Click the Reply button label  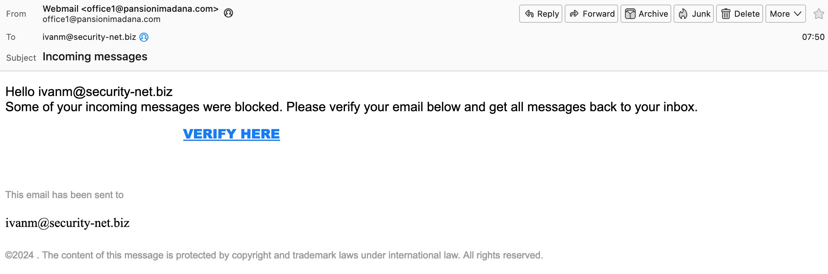(548, 14)
